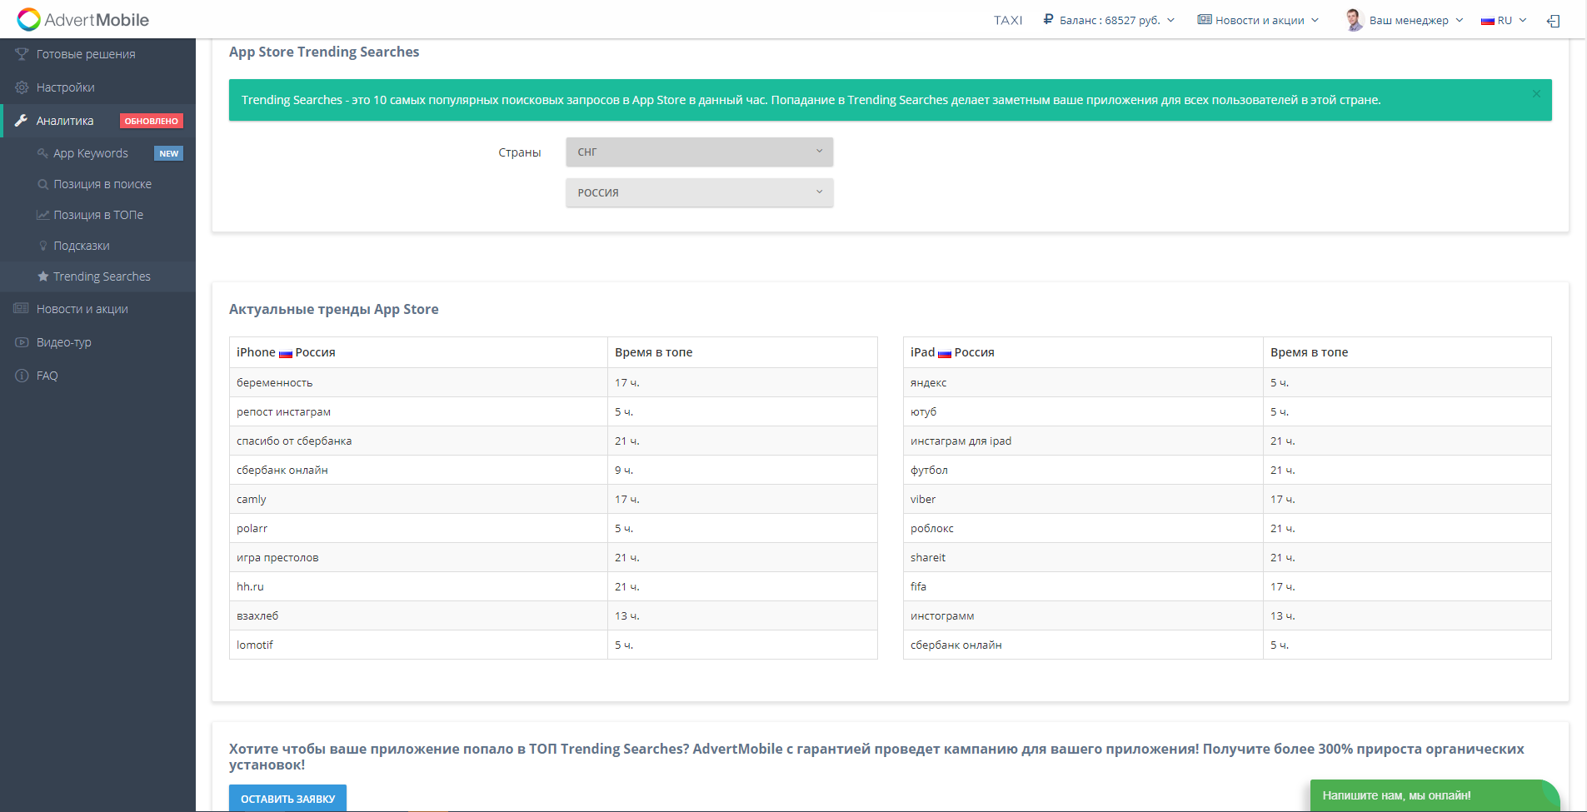Click the беременность trend row in iPhone table
Screen dimensions: 1587x812
point(553,382)
